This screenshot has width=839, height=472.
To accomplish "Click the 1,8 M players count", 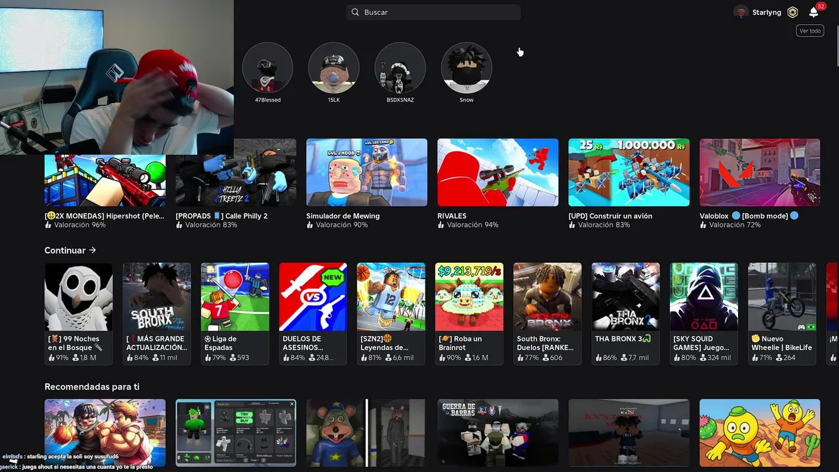I will point(88,358).
